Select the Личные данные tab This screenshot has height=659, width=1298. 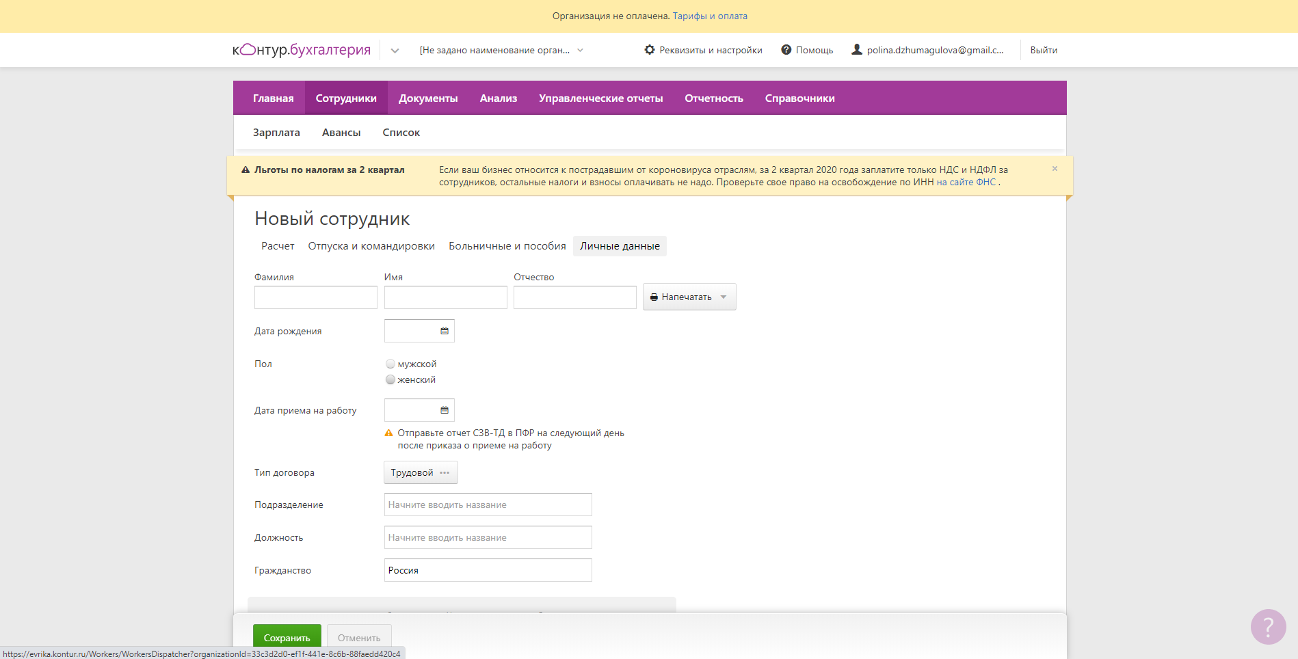(x=620, y=246)
